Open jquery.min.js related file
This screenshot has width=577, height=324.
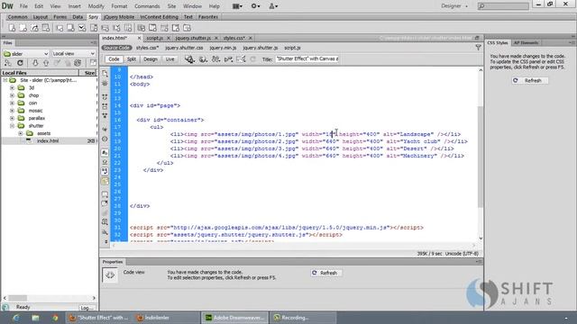223,48
